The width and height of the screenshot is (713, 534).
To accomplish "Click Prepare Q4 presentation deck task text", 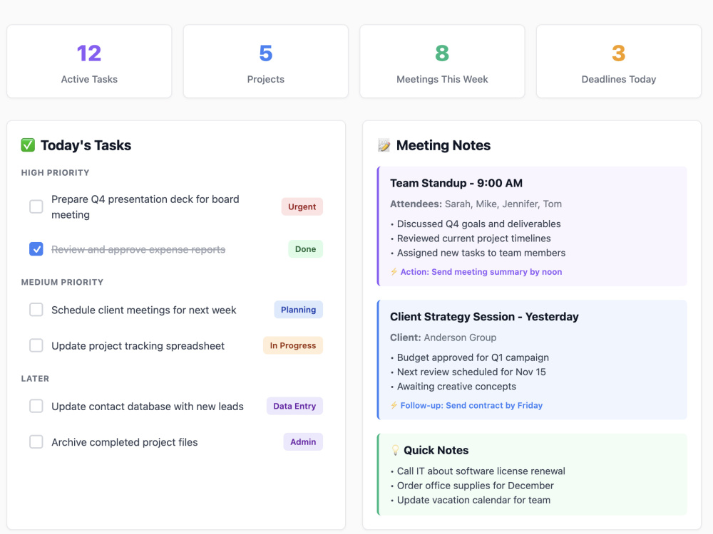I will (145, 206).
